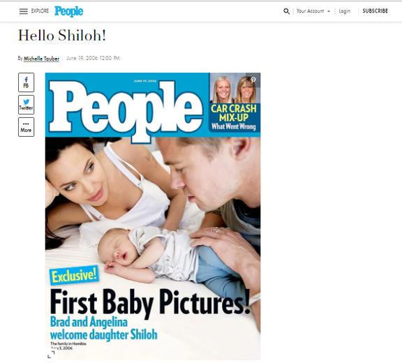
Task: Pin cover image with Pinterest icon
Action: tap(253, 80)
